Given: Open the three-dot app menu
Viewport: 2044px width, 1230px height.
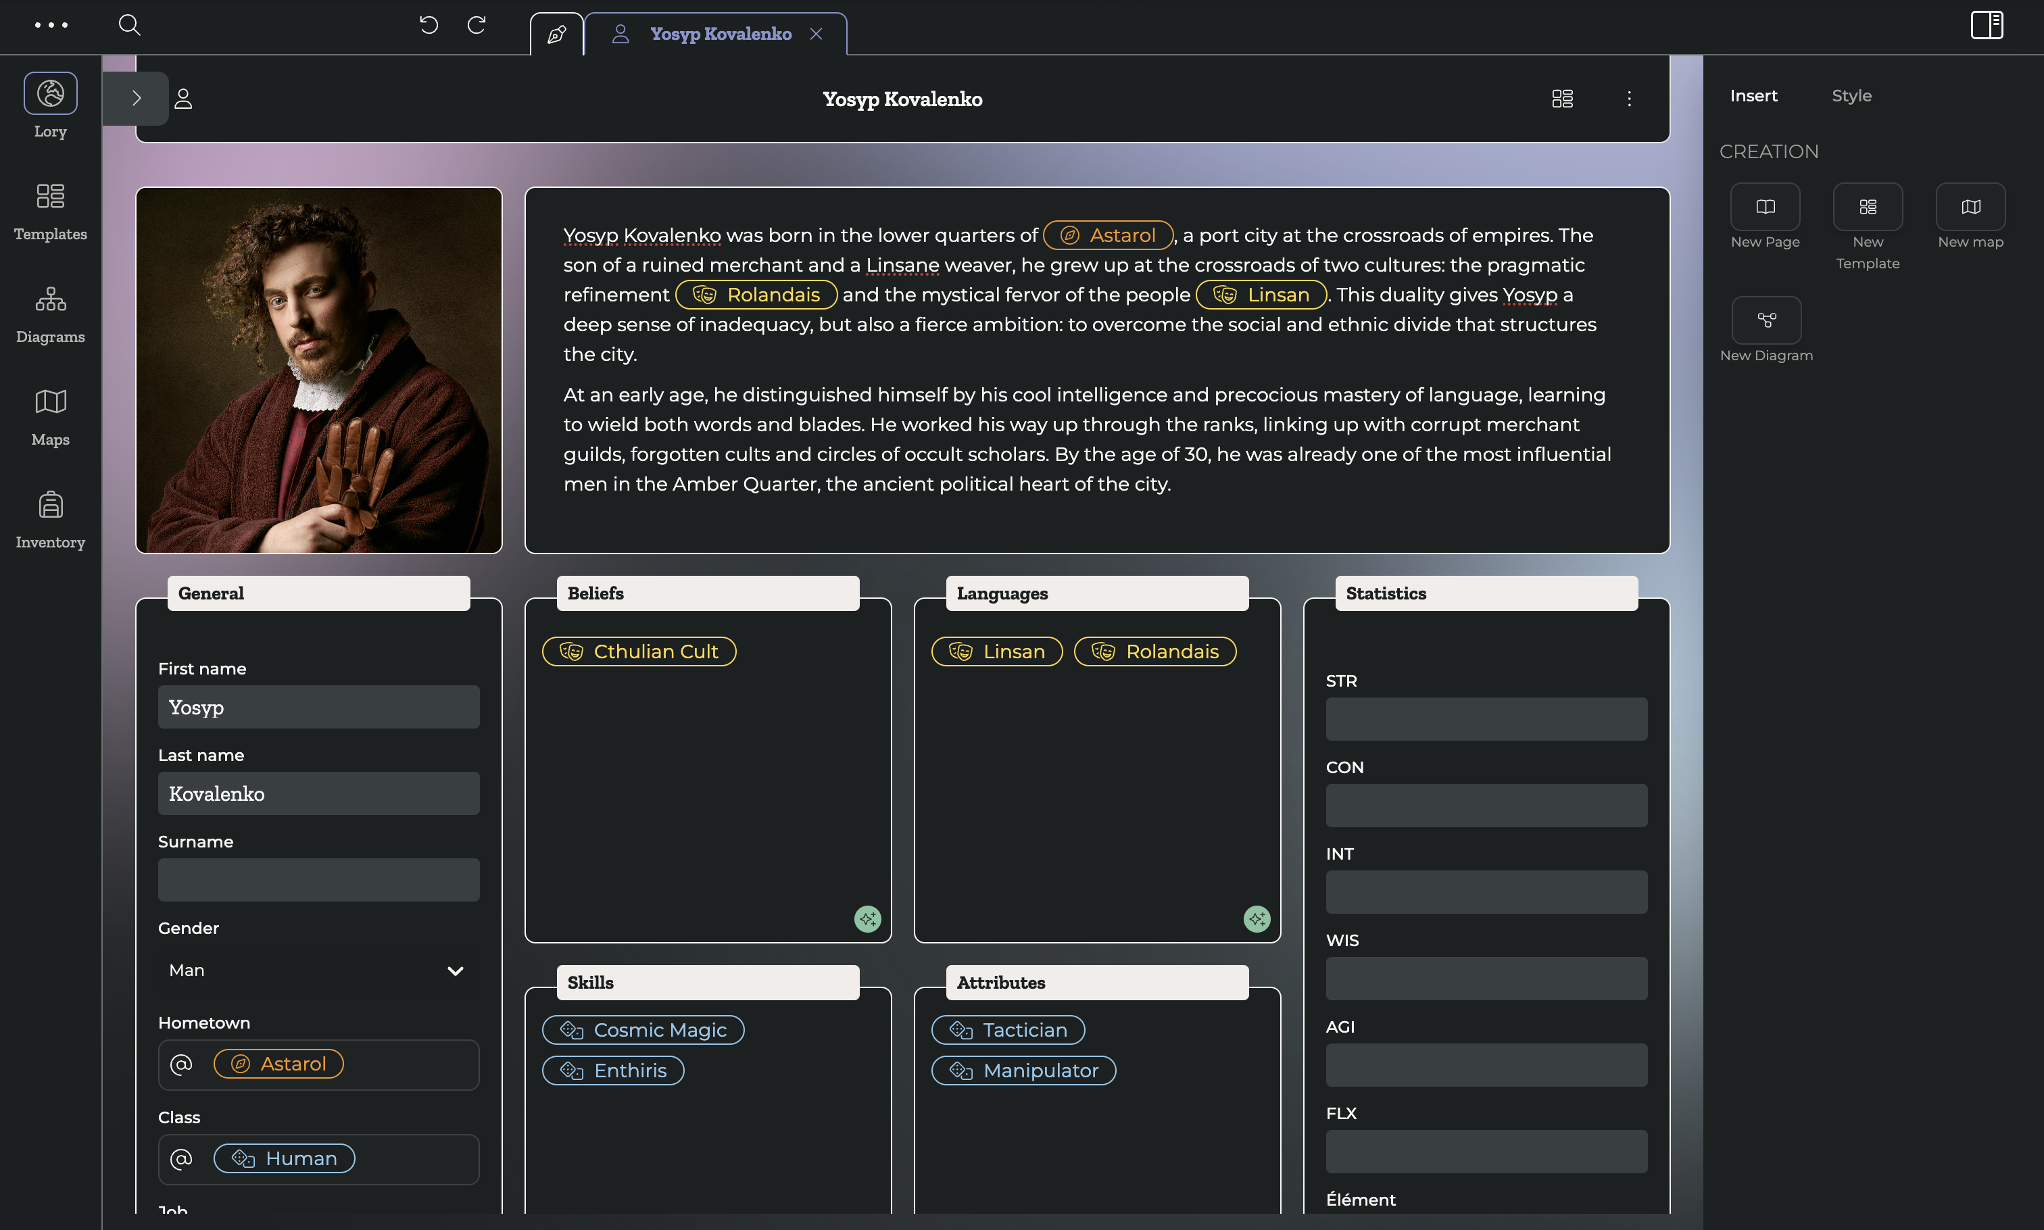Looking at the screenshot, I should click(x=51, y=25).
